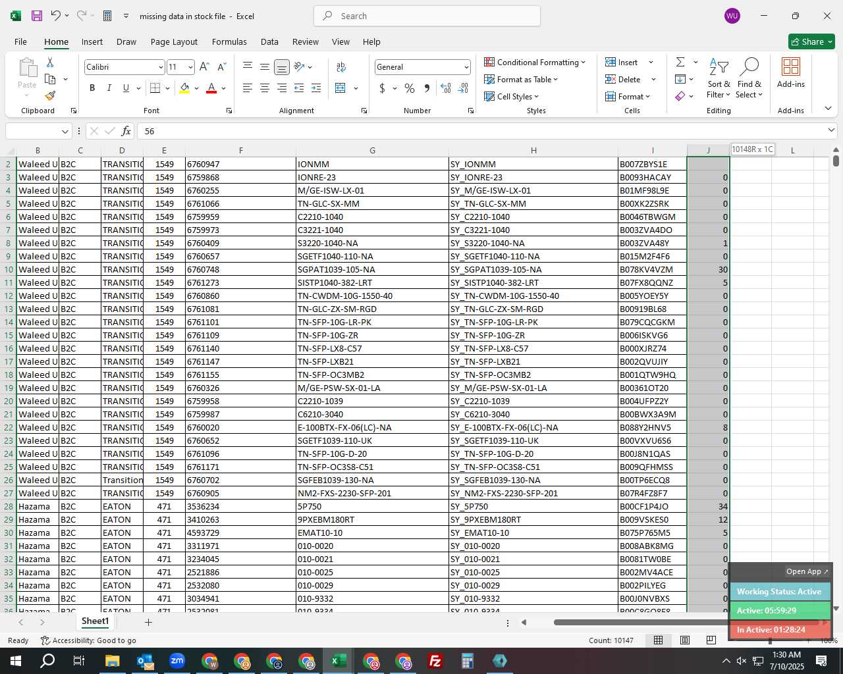Toggle Middle Align alignment
Image resolution: width=843 pixels, height=674 pixels.
click(x=264, y=66)
